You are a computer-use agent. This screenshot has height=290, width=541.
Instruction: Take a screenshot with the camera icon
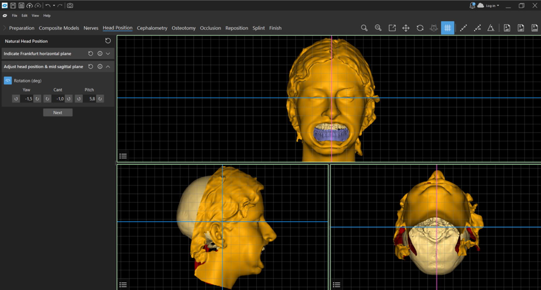70,5
